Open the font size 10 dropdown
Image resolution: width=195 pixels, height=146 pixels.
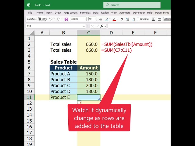(x=95, y=19)
